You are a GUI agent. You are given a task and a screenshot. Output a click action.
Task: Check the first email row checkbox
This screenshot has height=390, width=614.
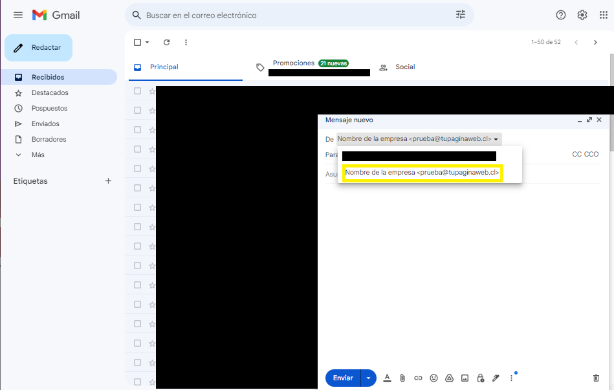pos(137,91)
